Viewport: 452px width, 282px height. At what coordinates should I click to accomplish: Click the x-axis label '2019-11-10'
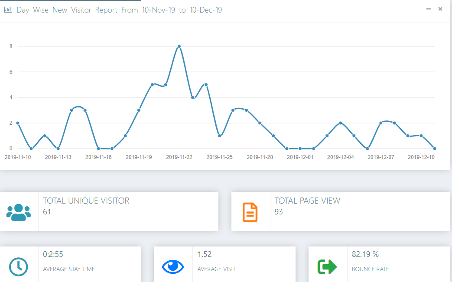pos(18,157)
